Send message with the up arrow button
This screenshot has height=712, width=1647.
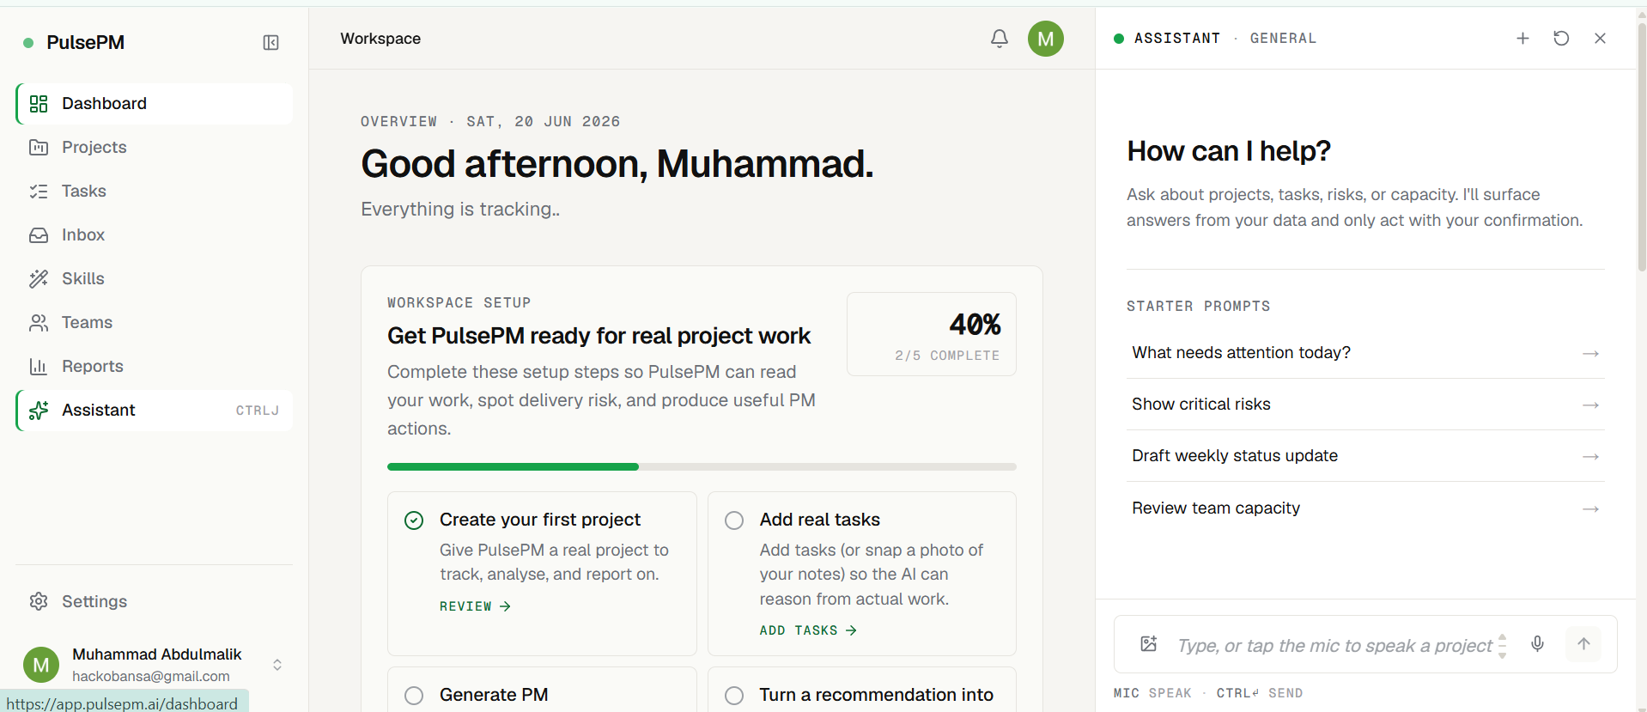pyautogui.click(x=1583, y=643)
